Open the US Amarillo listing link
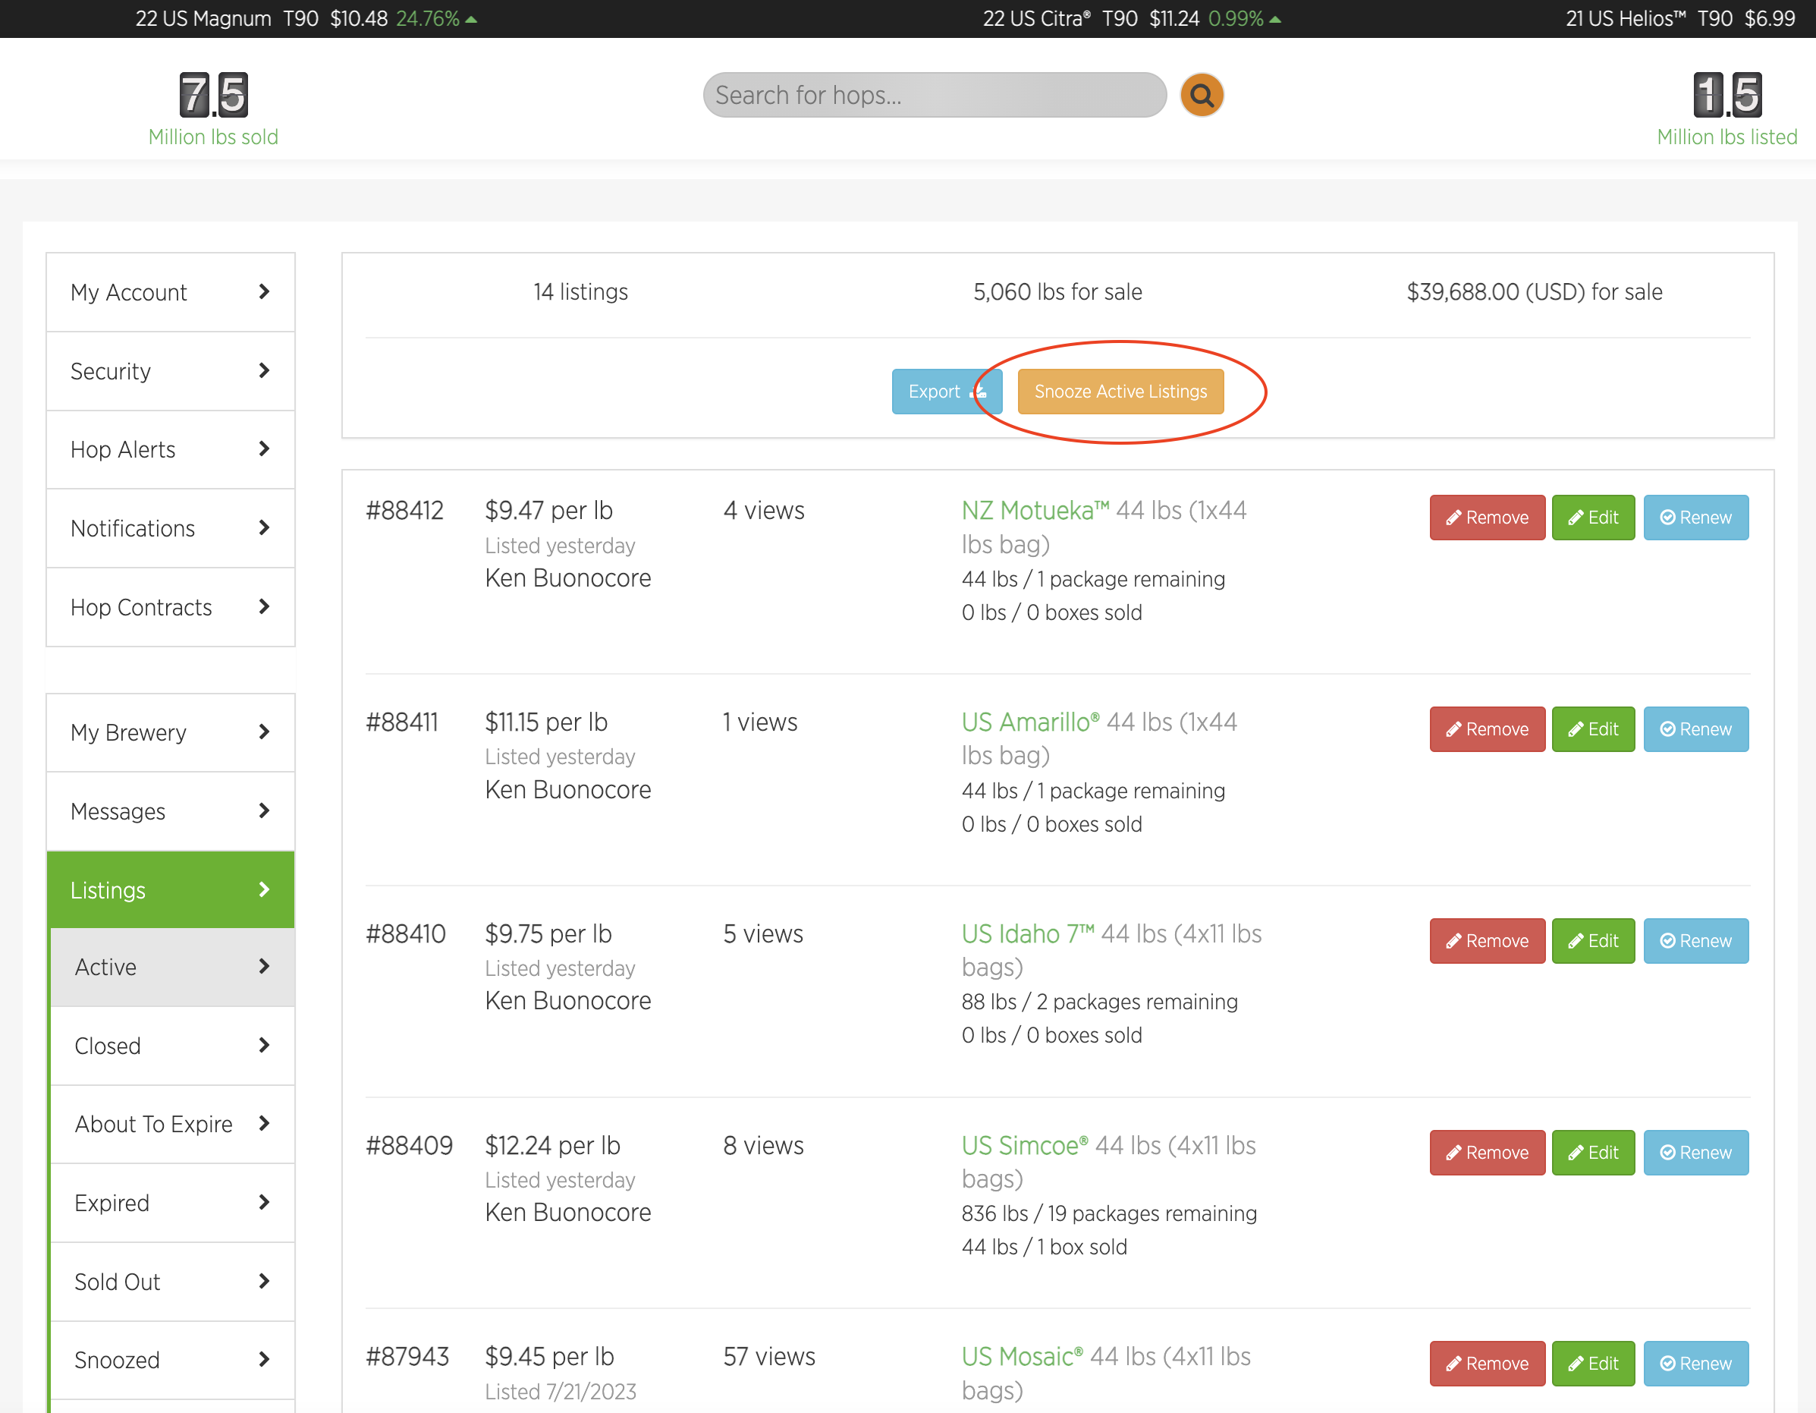1816x1413 pixels. (x=1030, y=722)
